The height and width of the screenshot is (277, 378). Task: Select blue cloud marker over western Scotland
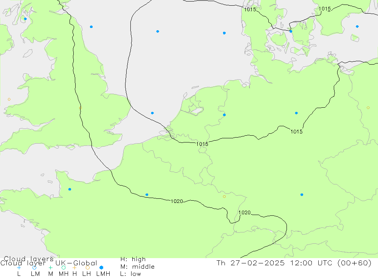pyautogui.click(x=25, y=19)
